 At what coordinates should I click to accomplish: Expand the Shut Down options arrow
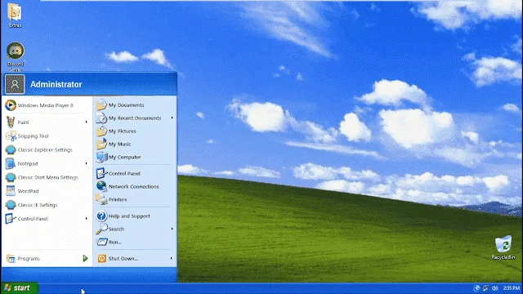pos(172,258)
